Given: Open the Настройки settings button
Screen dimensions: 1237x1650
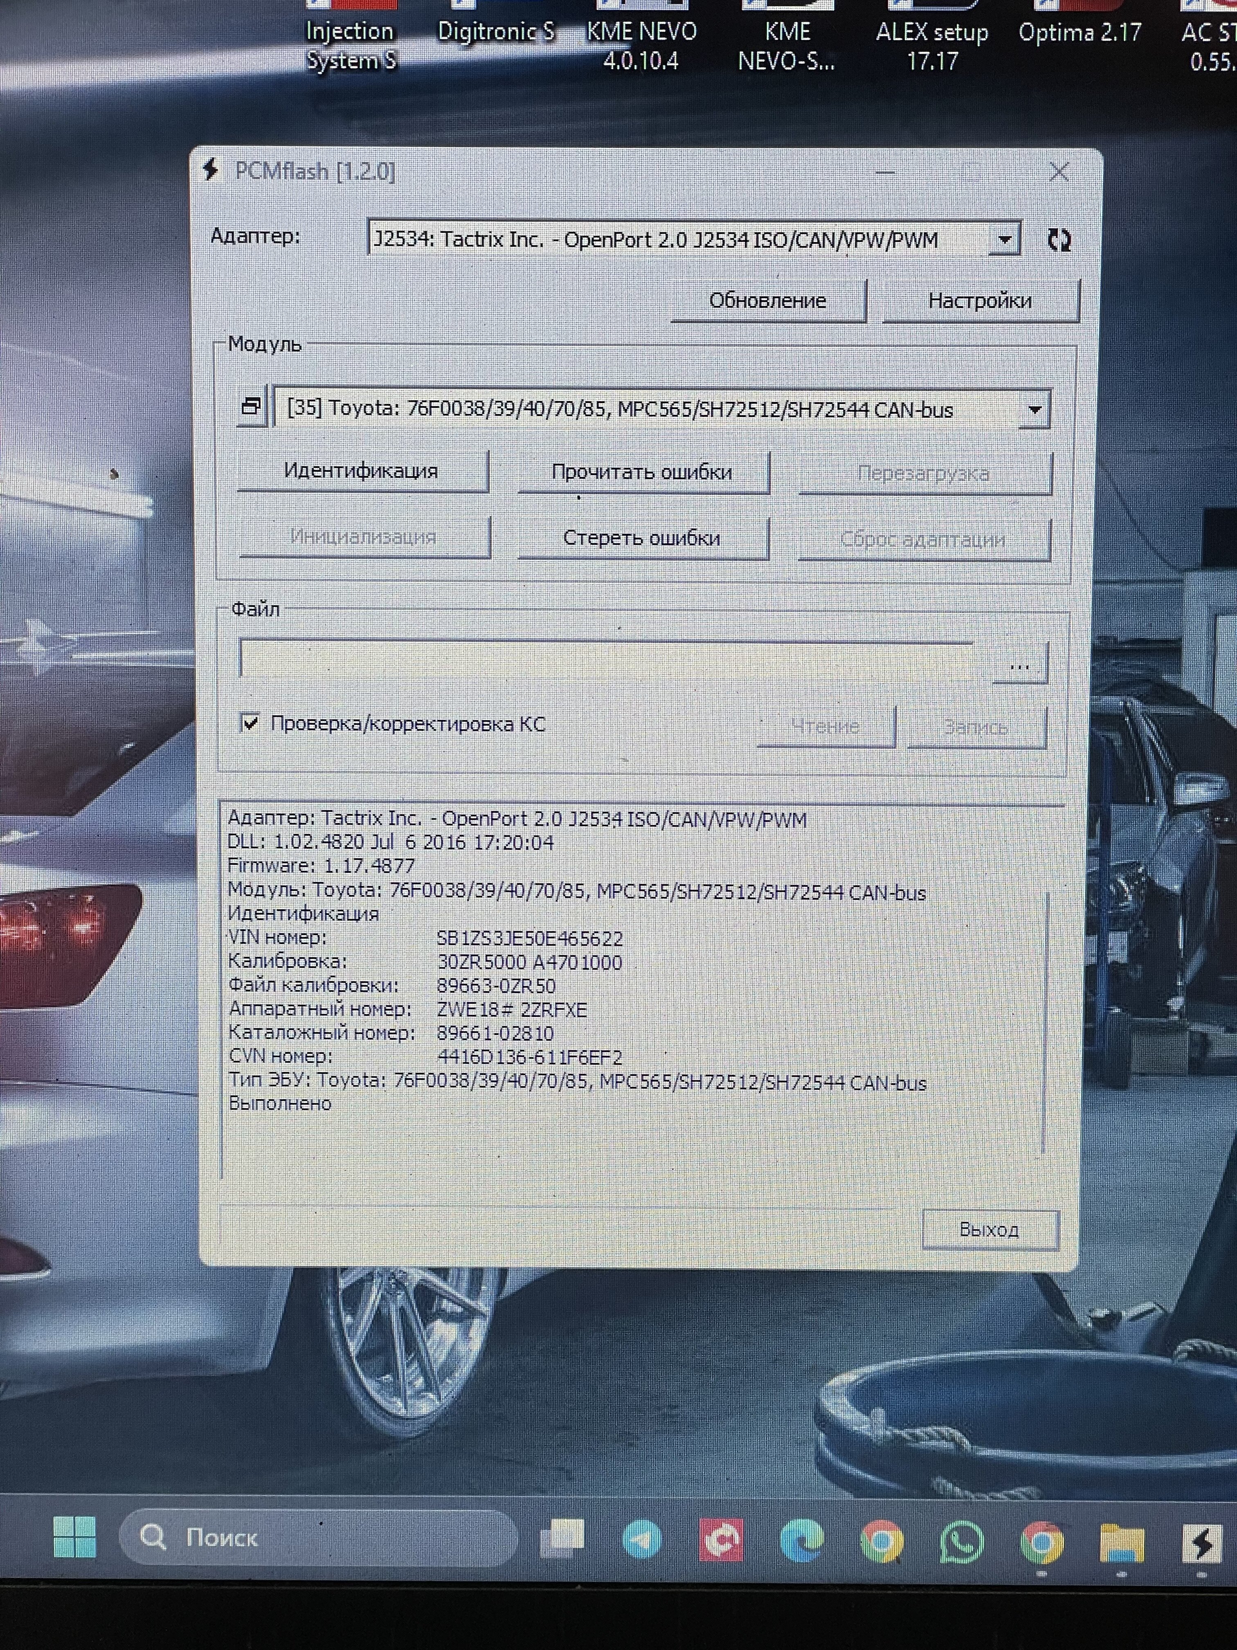Looking at the screenshot, I should [x=980, y=301].
